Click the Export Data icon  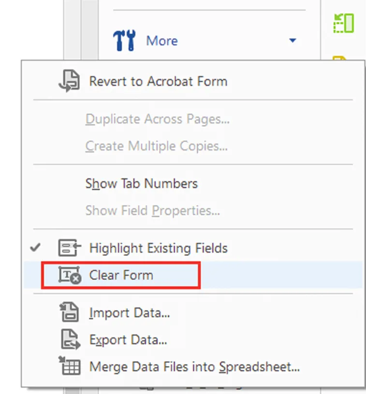click(71, 339)
